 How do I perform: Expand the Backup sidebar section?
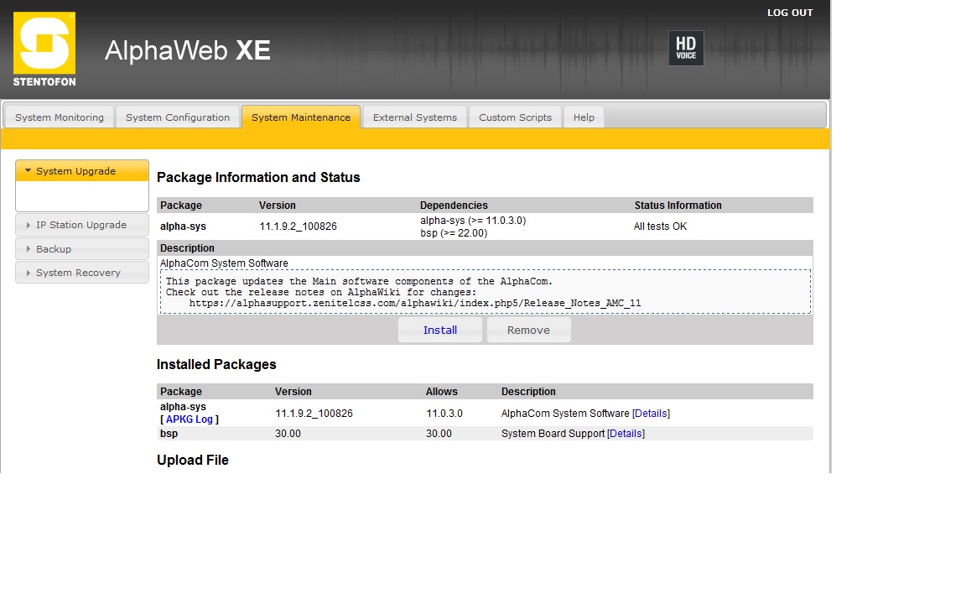tap(81, 249)
